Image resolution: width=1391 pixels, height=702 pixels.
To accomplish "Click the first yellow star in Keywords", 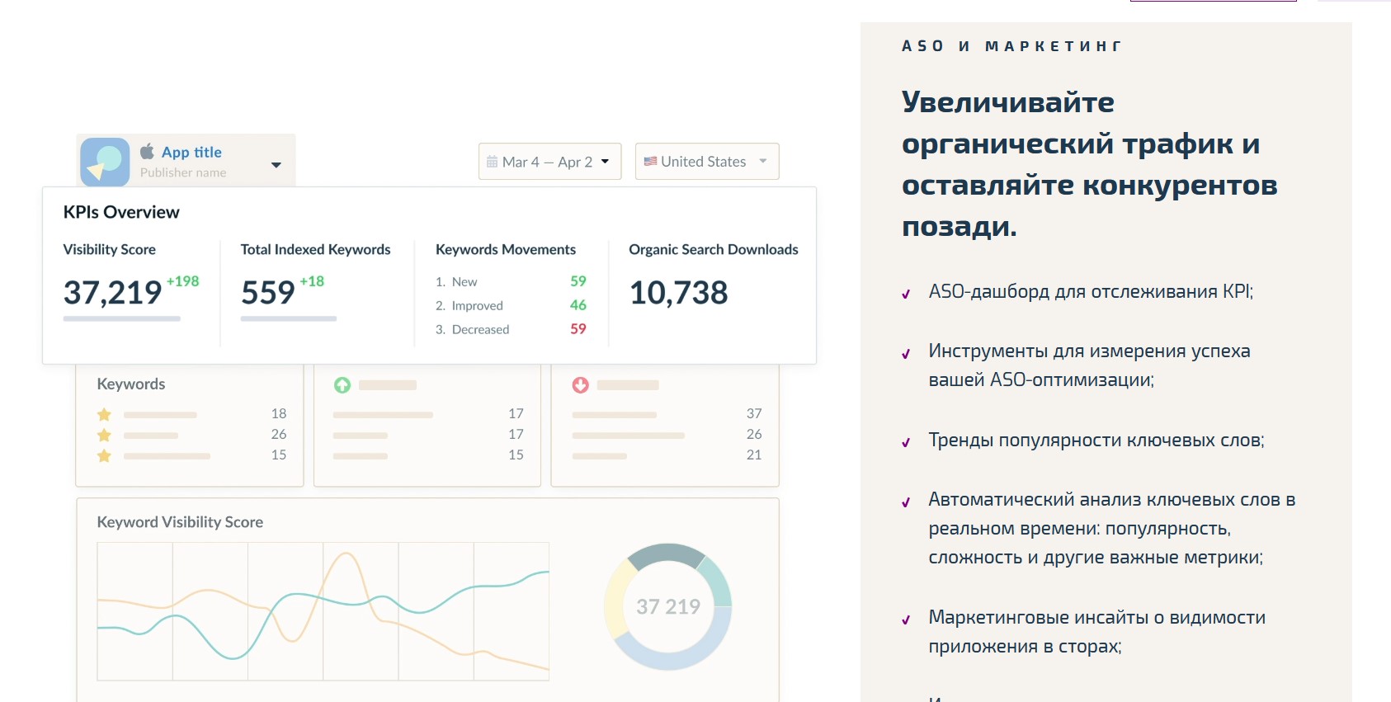I will pos(104,414).
